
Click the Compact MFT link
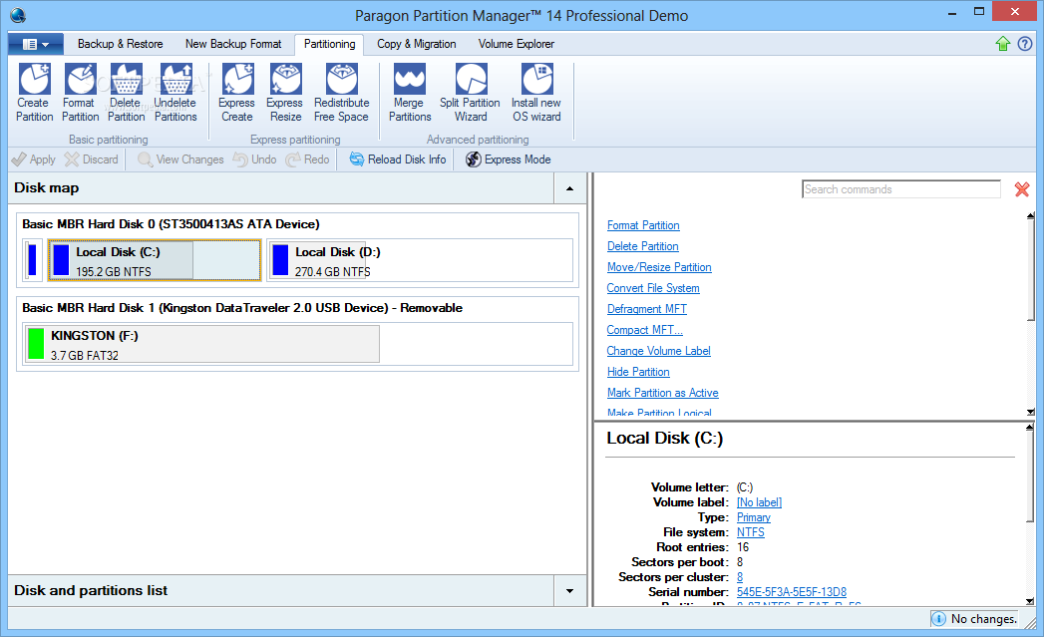pos(644,330)
